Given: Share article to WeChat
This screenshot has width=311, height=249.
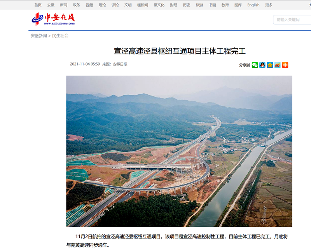Looking at the screenshot, I should click(255, 65).
